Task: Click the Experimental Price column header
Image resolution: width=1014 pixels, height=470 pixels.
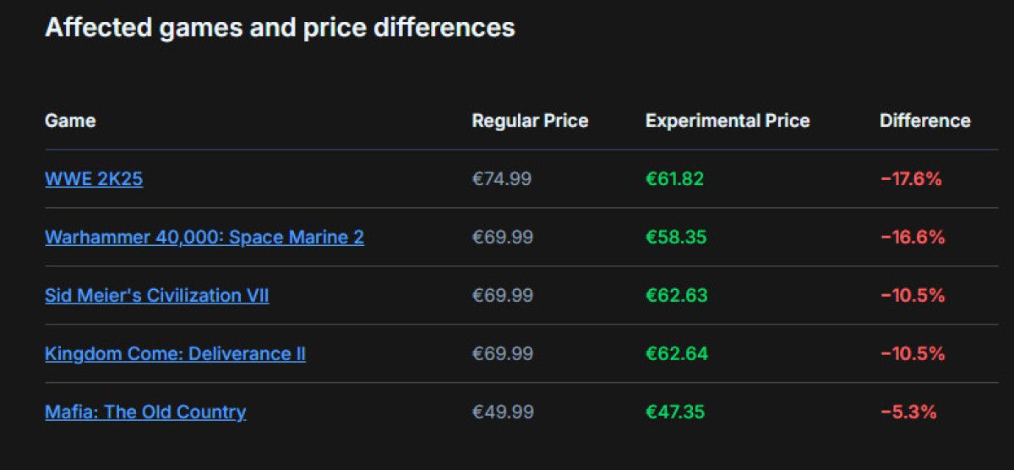Action: pyautogui.click(x=728, y=121)
